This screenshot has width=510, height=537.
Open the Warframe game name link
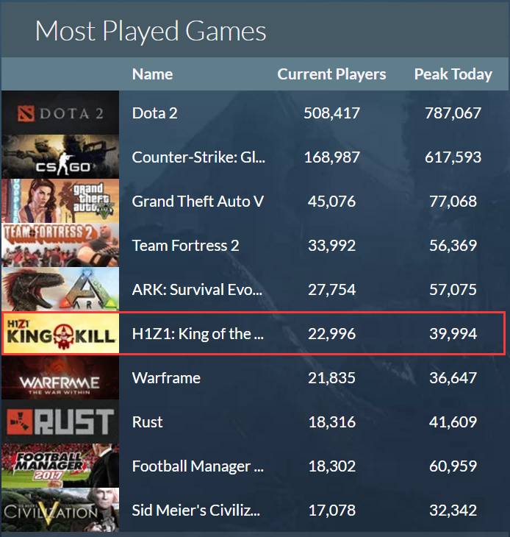click(x=166, y=378)
